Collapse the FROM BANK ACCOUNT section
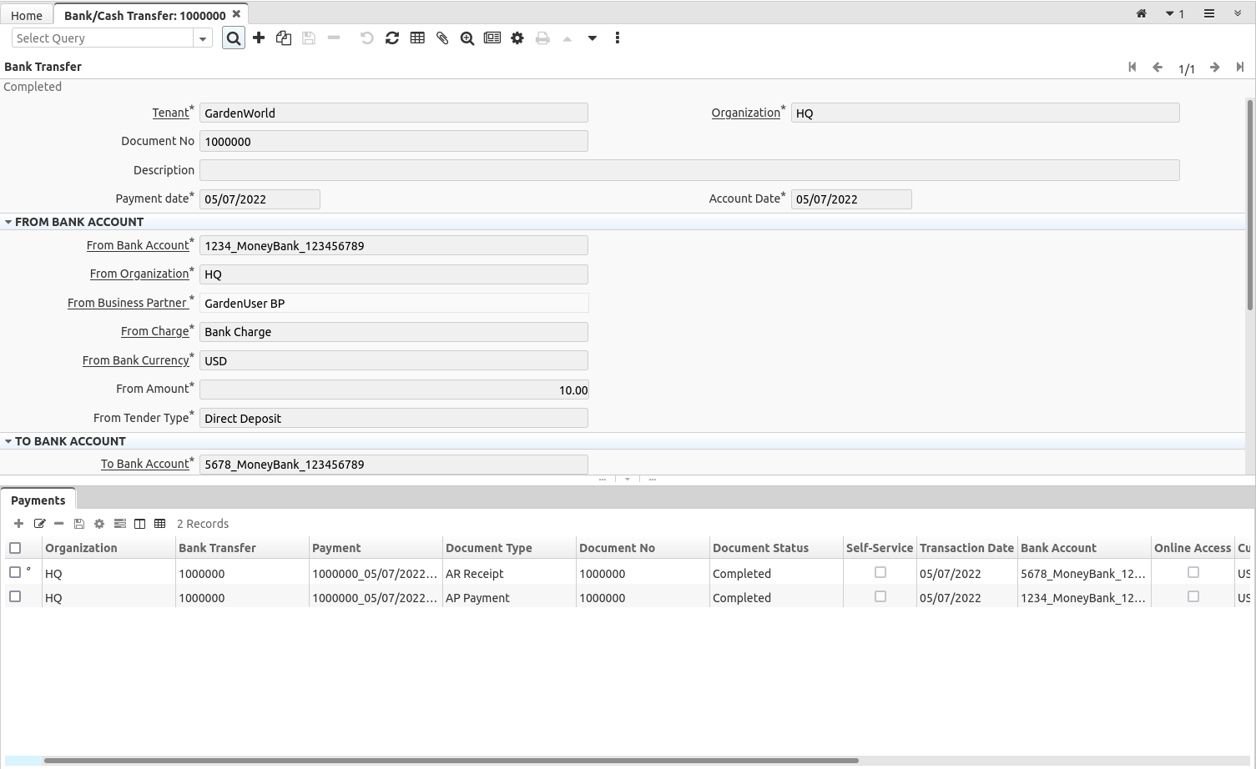The image size is (1256, 769). [8, 221]
